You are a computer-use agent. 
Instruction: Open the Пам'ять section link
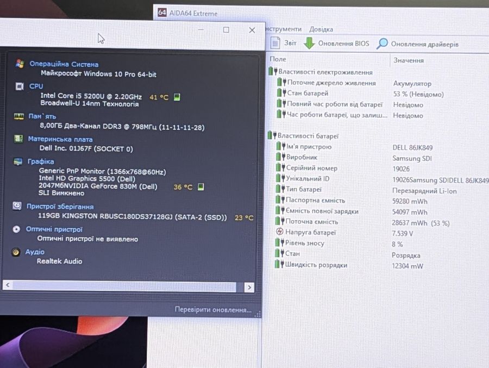click(42, 116)
